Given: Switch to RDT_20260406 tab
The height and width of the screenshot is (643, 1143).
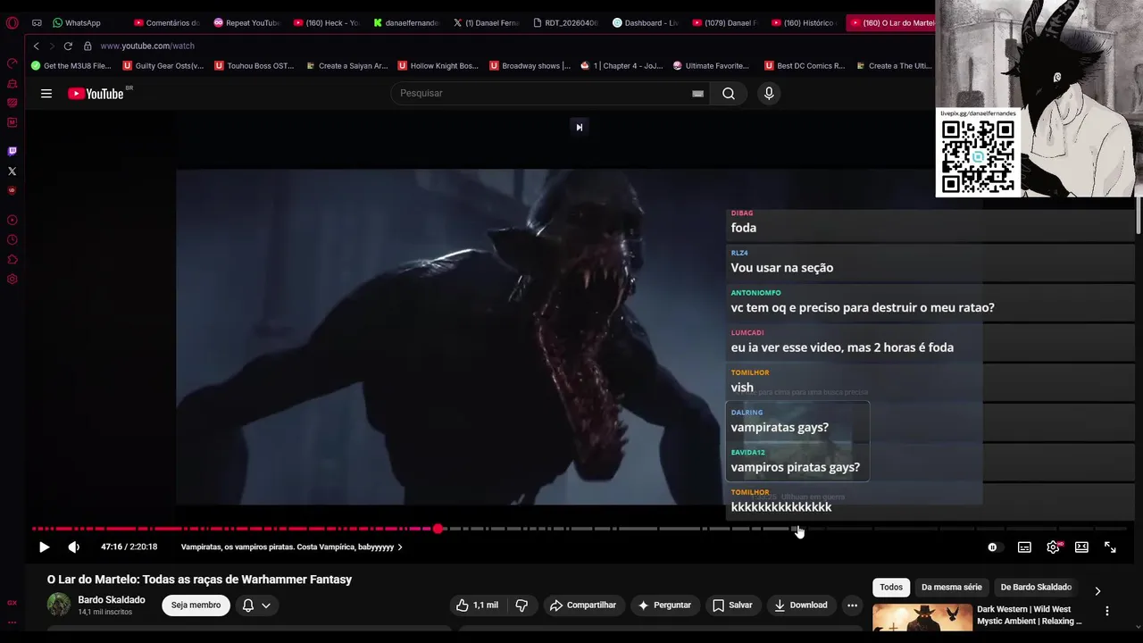Looking at the screenshot, I should click(x=566, y=23).
